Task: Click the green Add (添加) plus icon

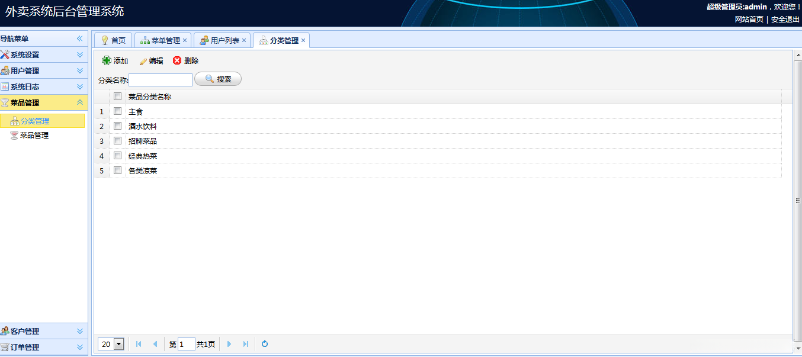Action: tap(107, 60)
